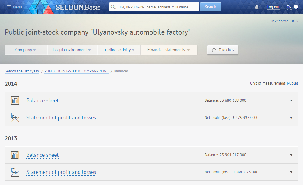Screen dimensions: 303x185
Task: Open the Legal environment dropdown tab
Action: 72,50
